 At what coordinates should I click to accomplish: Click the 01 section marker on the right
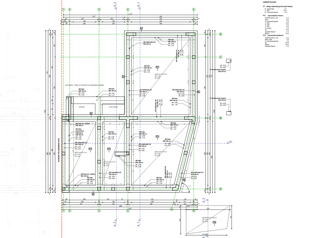229,143
